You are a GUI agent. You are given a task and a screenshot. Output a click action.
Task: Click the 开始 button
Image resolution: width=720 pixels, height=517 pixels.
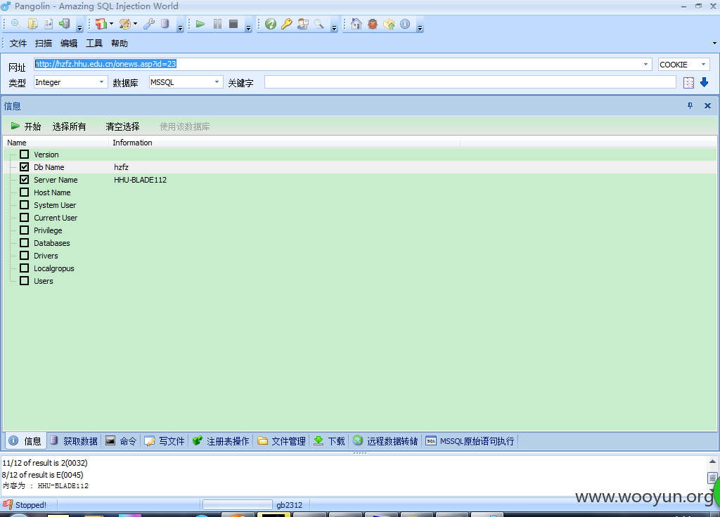tap(26, 126)
